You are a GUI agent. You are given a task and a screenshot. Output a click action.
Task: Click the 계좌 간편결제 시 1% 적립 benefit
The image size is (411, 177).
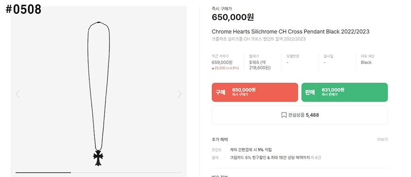click(251, 150)
